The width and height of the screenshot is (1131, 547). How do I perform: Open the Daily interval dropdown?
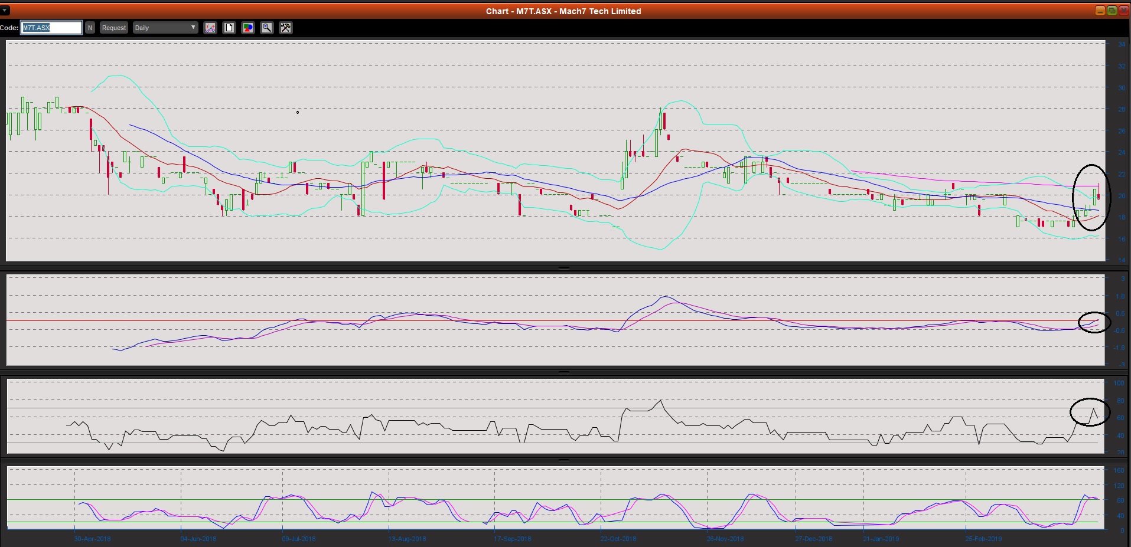coord(165,28)
